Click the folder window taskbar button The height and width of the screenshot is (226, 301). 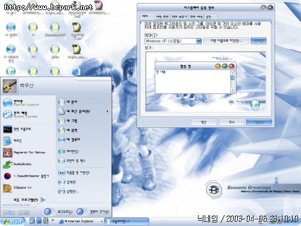127,221
